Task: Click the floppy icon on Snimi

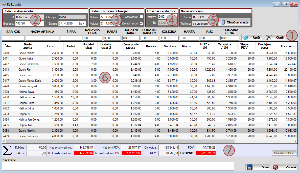Action: pos(249,167)
